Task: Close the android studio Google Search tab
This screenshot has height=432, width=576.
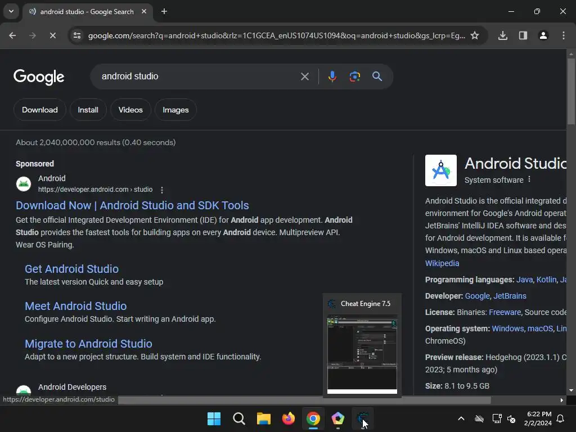Action: (144, 11)
